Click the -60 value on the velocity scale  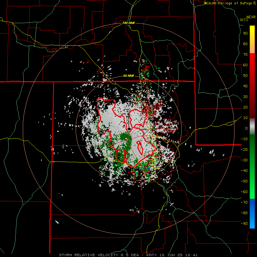coord(244,192)
